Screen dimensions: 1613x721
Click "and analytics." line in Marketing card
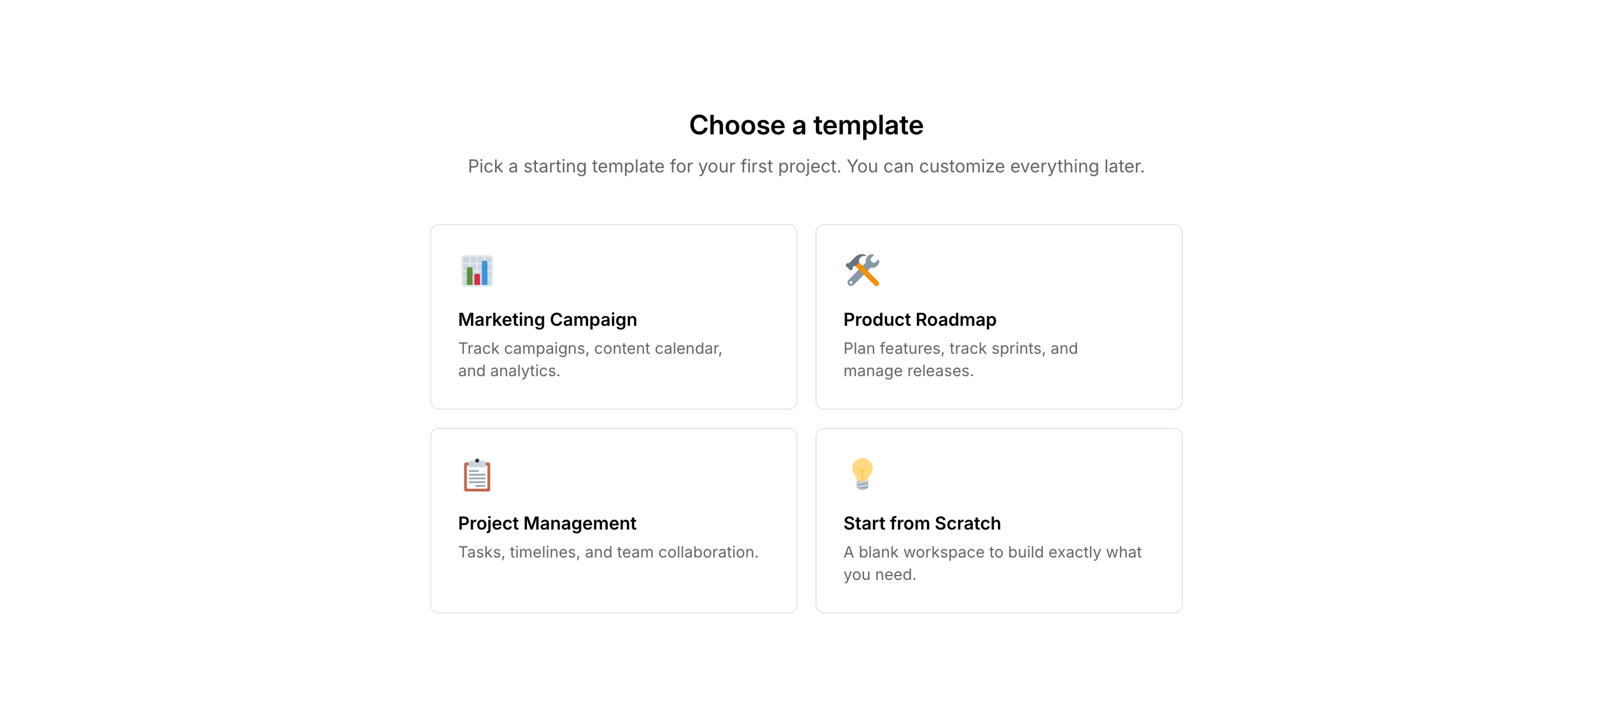point(509,371)
